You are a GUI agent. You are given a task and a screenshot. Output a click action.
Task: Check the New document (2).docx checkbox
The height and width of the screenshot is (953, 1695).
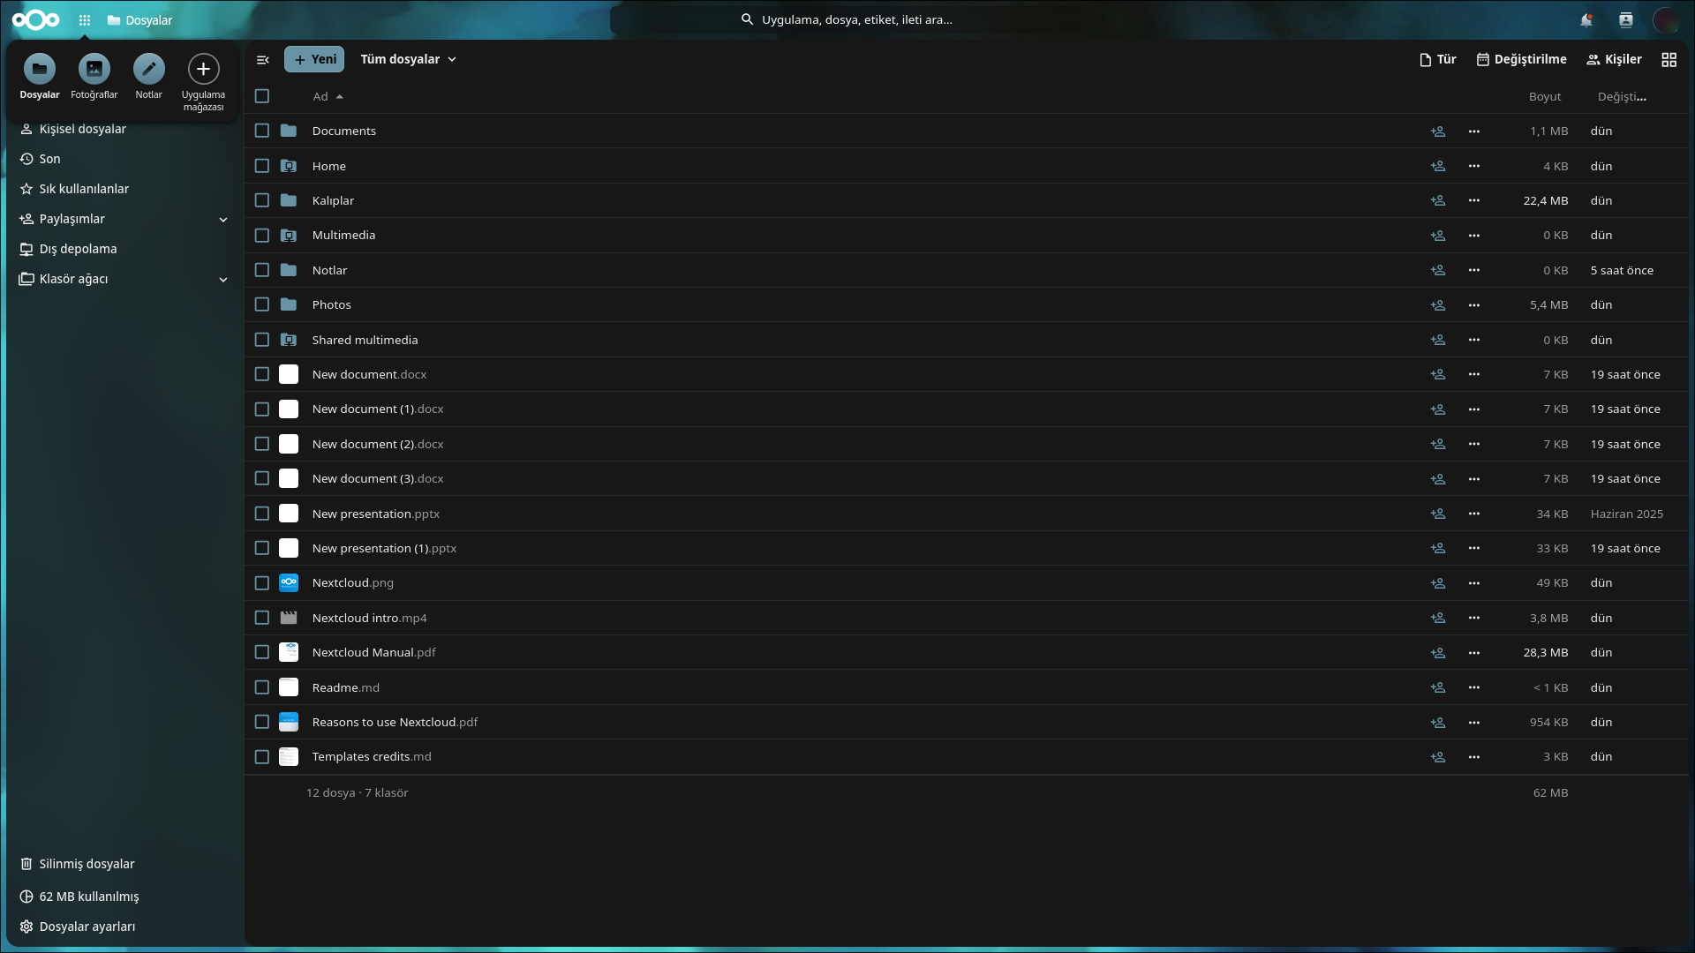click(262, 444)
